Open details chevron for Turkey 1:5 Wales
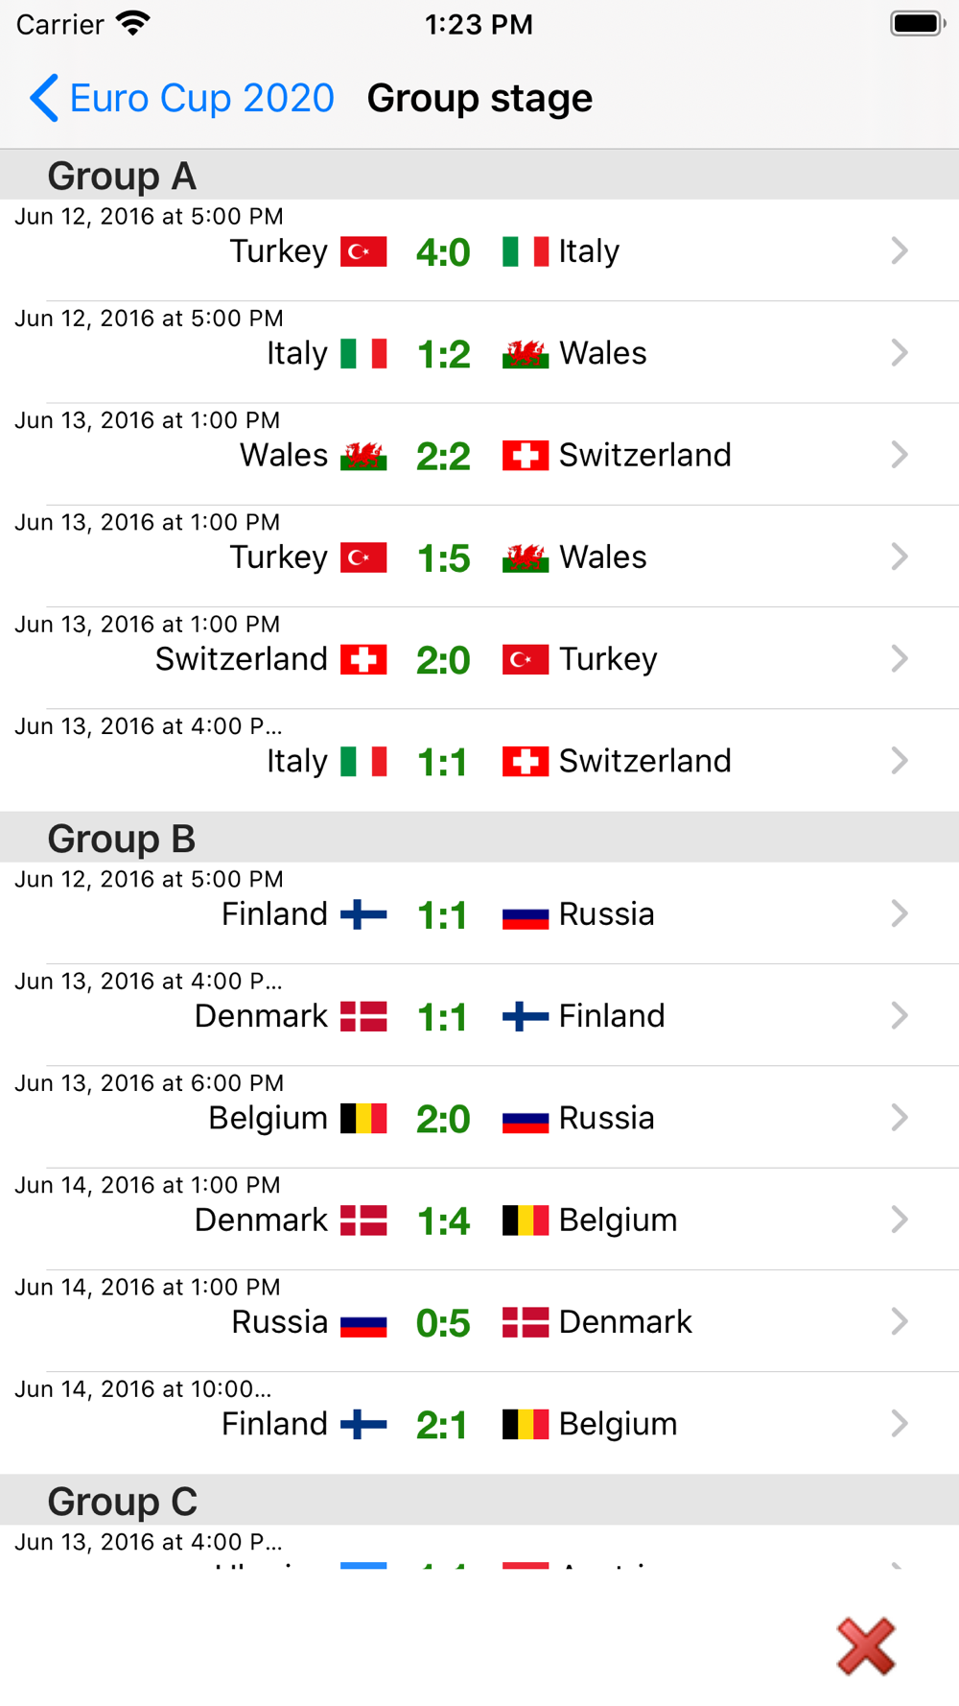 coord(899,557)
